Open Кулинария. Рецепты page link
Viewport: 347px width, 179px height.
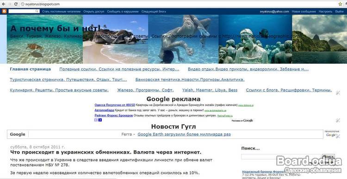click(x=59, y=90)
